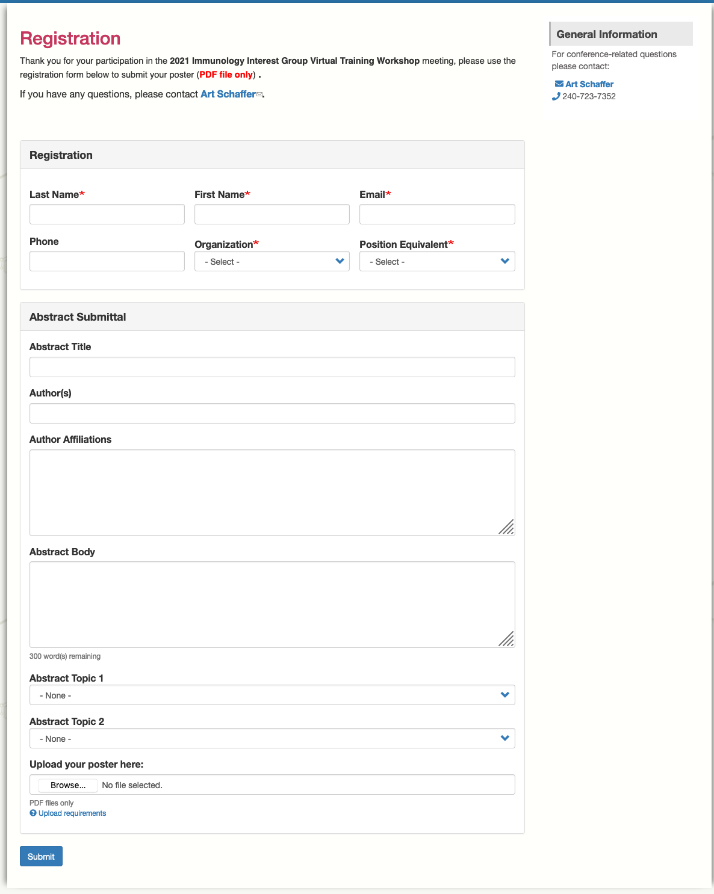
Task: Focus the Last Name field
Action: point(107,215)
